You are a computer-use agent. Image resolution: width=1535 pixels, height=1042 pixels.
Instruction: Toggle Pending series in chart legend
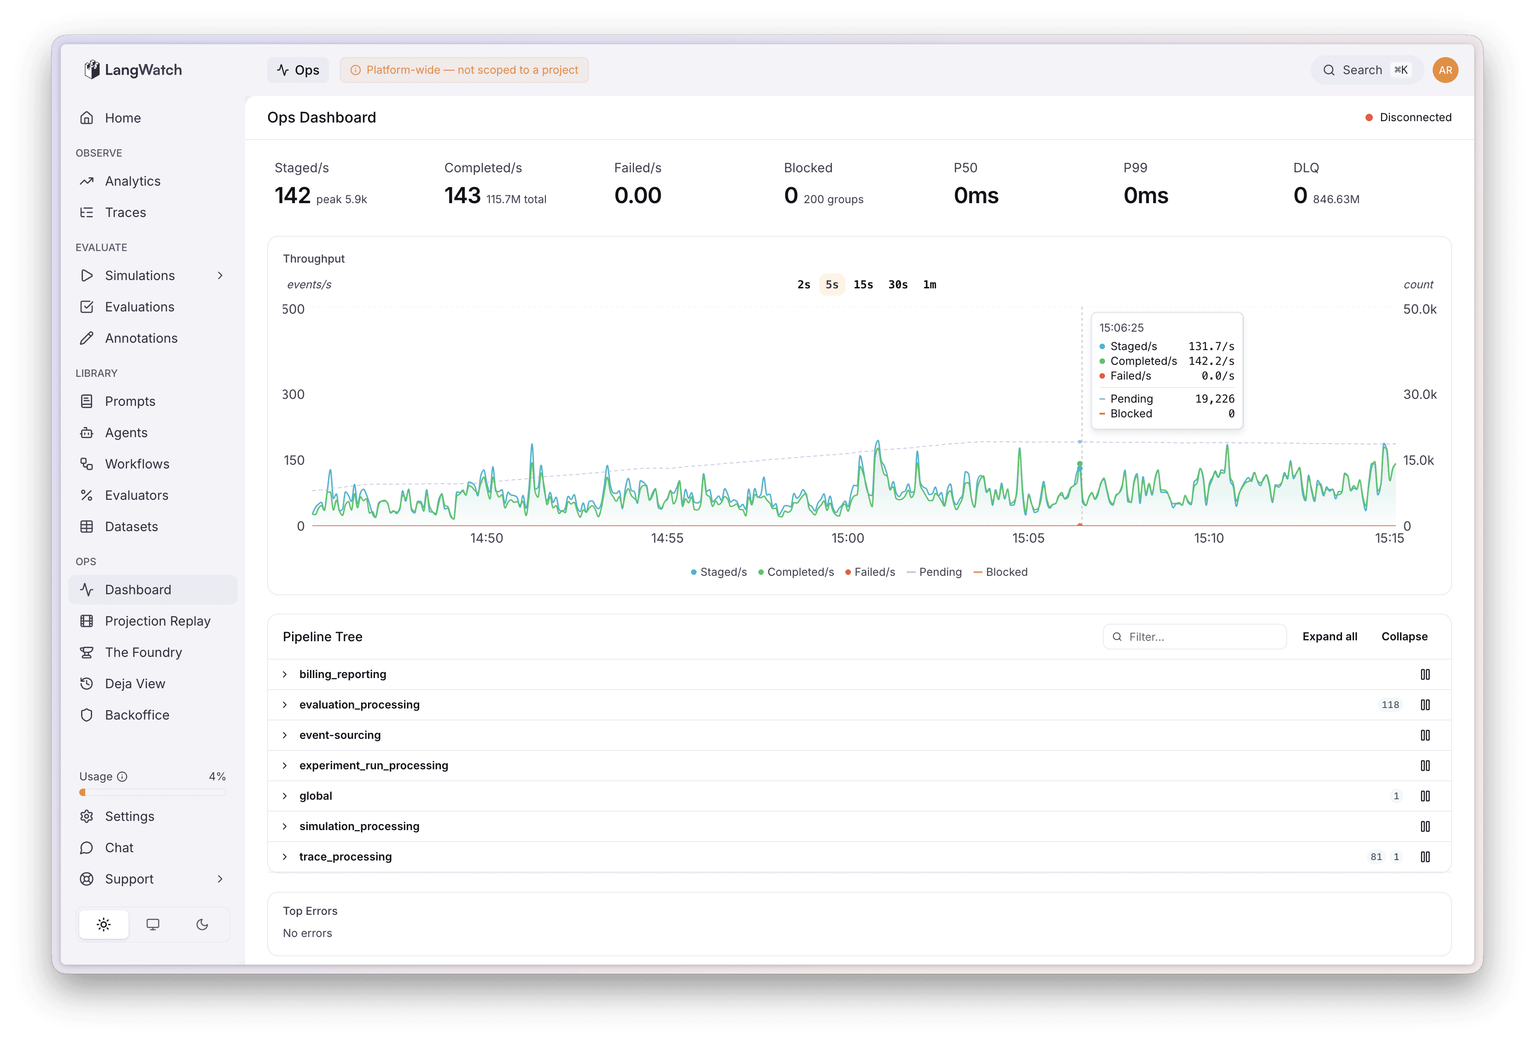point(934,572)
